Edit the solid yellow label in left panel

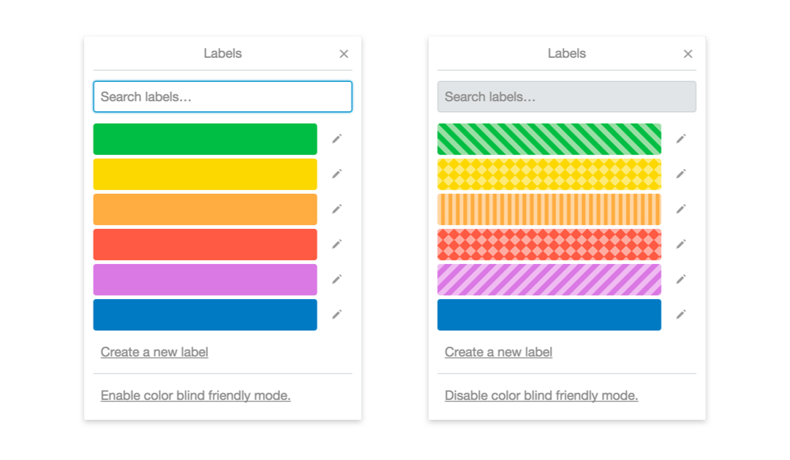tap(337, 174)
